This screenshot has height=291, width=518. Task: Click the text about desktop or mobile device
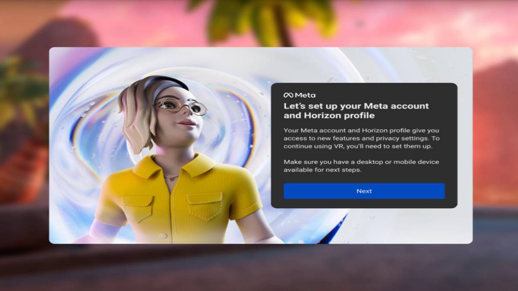click(x=361, y=166)
